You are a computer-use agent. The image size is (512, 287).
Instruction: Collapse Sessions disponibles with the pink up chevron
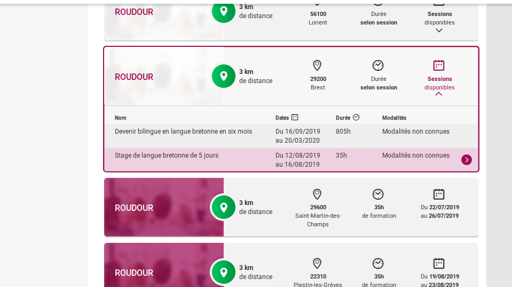[x=438, y=94]
